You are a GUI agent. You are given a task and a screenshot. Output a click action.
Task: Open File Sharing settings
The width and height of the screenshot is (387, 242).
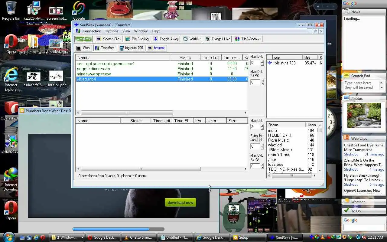tap(137, 39)
